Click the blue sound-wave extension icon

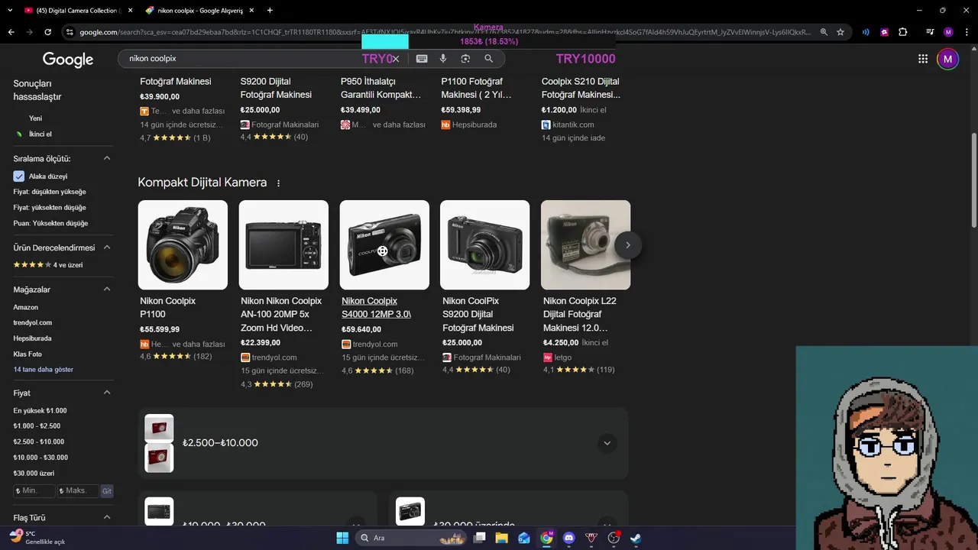[x=866, y=32]
